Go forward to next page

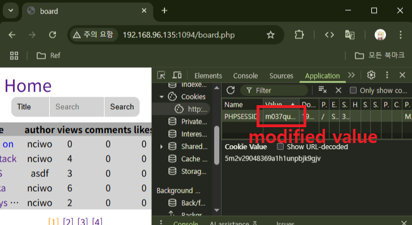click(32, 34)
